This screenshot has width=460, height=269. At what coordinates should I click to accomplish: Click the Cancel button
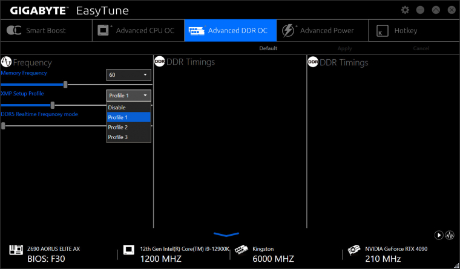pos(421,48)
